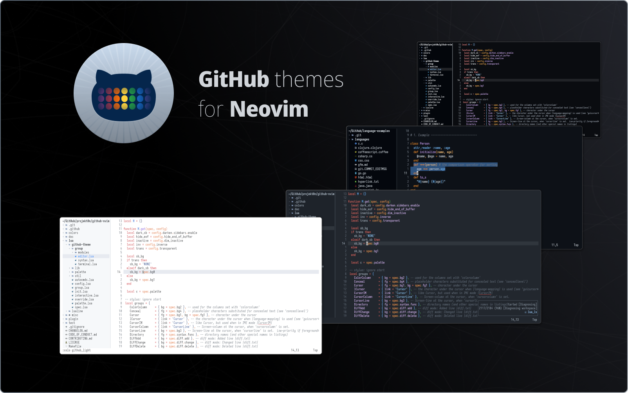Click html.html file icon in language-examples window
Image resolution: width=628 pixels, height=393 pixels.
click(356, 177)
